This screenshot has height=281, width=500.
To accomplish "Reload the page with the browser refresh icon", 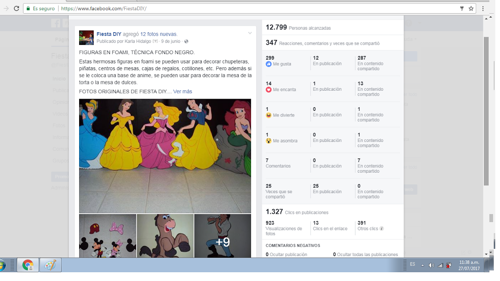I will (x=16, y=9).
